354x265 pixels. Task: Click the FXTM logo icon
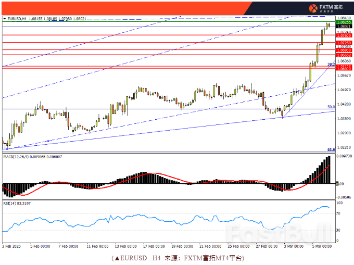pyautogui.click(x=313, y=8)
